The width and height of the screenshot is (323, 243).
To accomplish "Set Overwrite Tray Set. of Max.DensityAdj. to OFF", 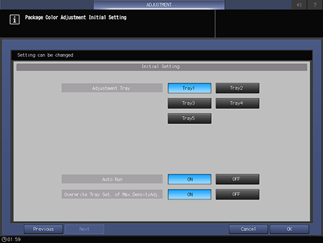I will (x=237, y=195).
